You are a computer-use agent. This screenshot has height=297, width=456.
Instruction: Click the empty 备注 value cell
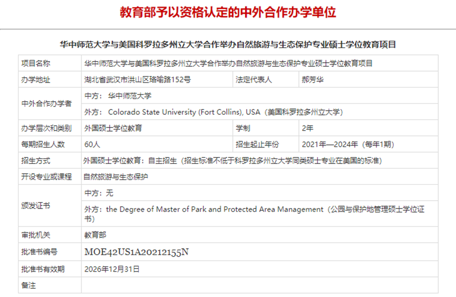pos(258,285)
